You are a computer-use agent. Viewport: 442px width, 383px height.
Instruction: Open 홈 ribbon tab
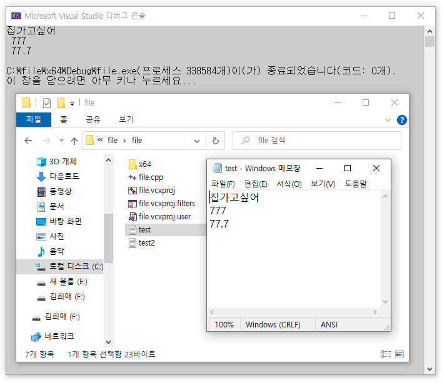tap(64, 120)
